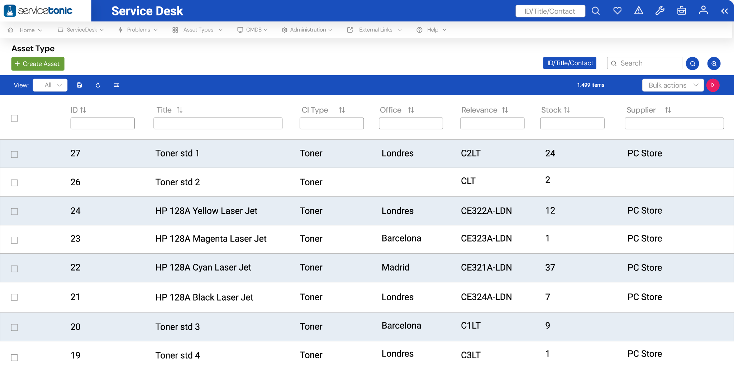
Task: Collapse panel with double chevron icon
Action: coord(725,11)
